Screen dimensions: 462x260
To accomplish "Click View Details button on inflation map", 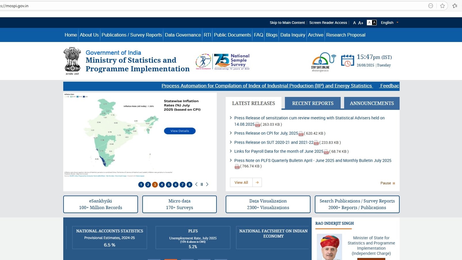I will tap(180, 131).
